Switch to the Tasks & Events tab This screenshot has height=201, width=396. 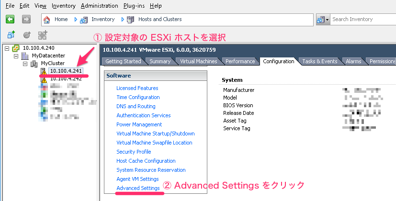(320, 61)
